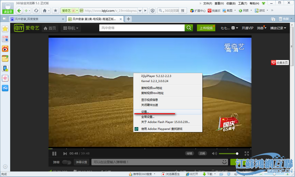Adjust the player volume slider

228,153
